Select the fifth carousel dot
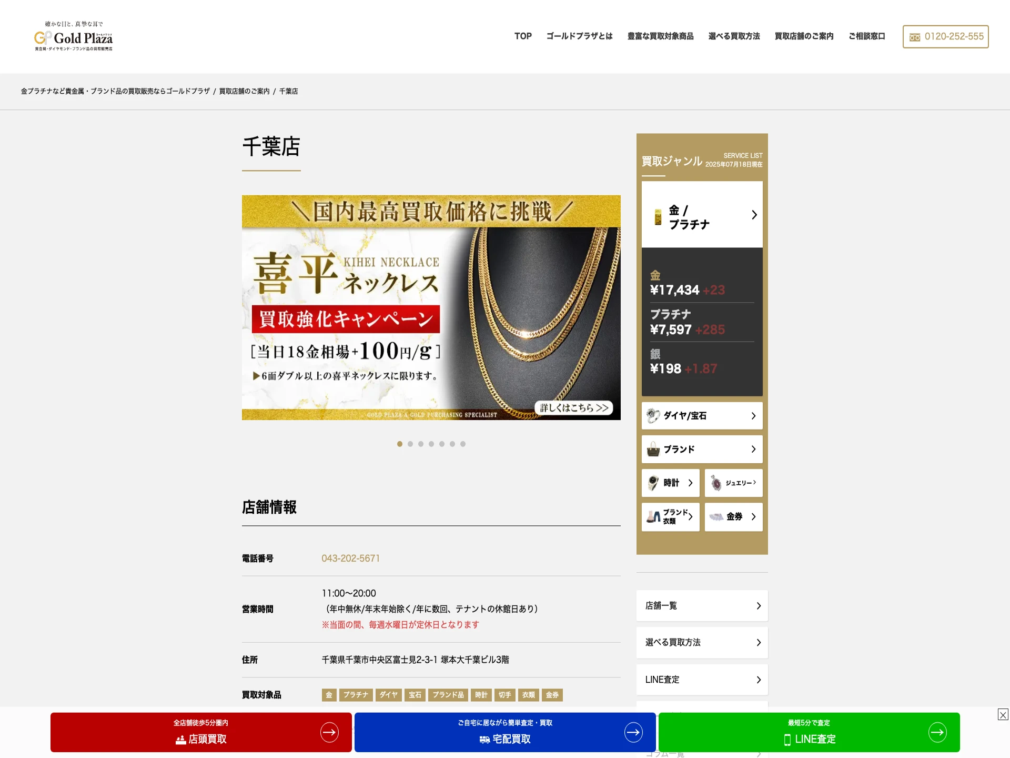Viewport: 1010px width, 758px height. click(x=442, y=444)
